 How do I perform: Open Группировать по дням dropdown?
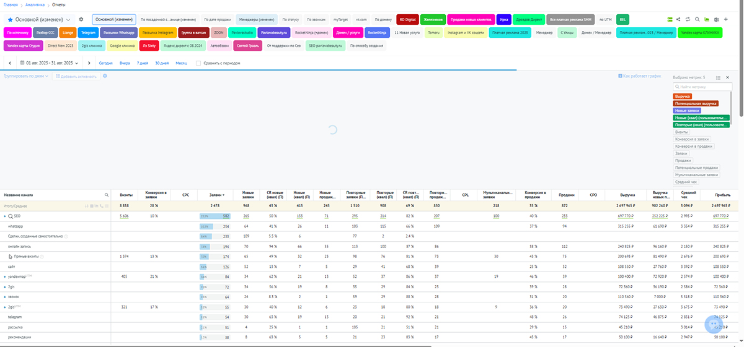coord(25,76)
